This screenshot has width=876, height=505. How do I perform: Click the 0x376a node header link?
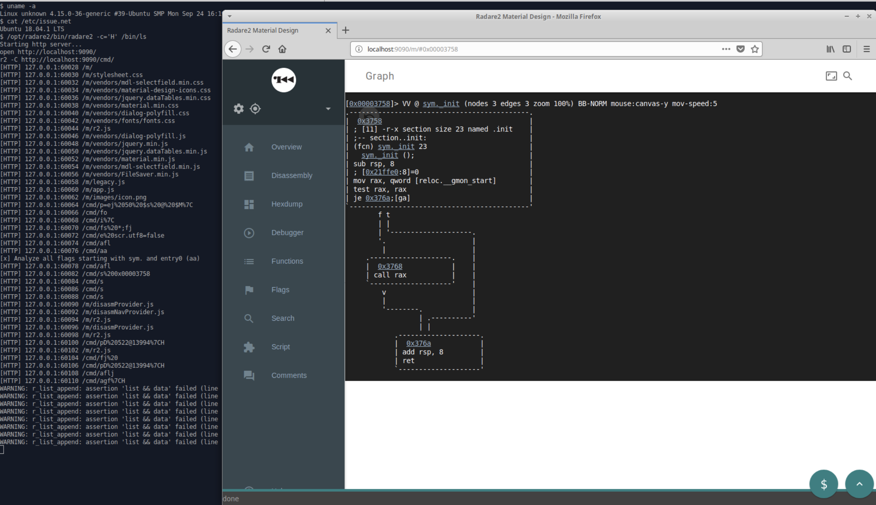(x=418, y=343)
